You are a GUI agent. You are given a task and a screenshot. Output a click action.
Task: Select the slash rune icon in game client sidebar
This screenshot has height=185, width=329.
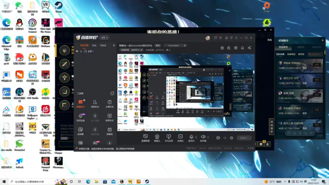click(x=65, y=64)
